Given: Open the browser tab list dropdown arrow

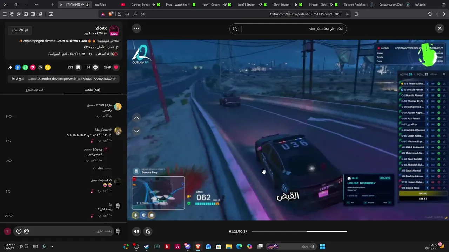Looking at the screenshot, I should coord(36,5).
